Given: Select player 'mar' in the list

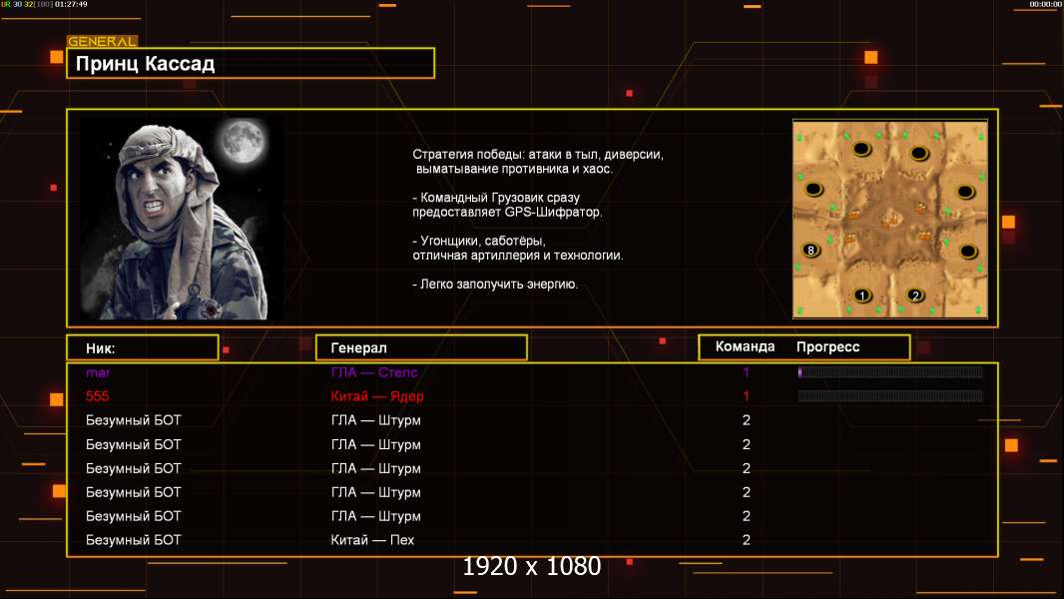Looking at the screenshot, I should [98, 372].
